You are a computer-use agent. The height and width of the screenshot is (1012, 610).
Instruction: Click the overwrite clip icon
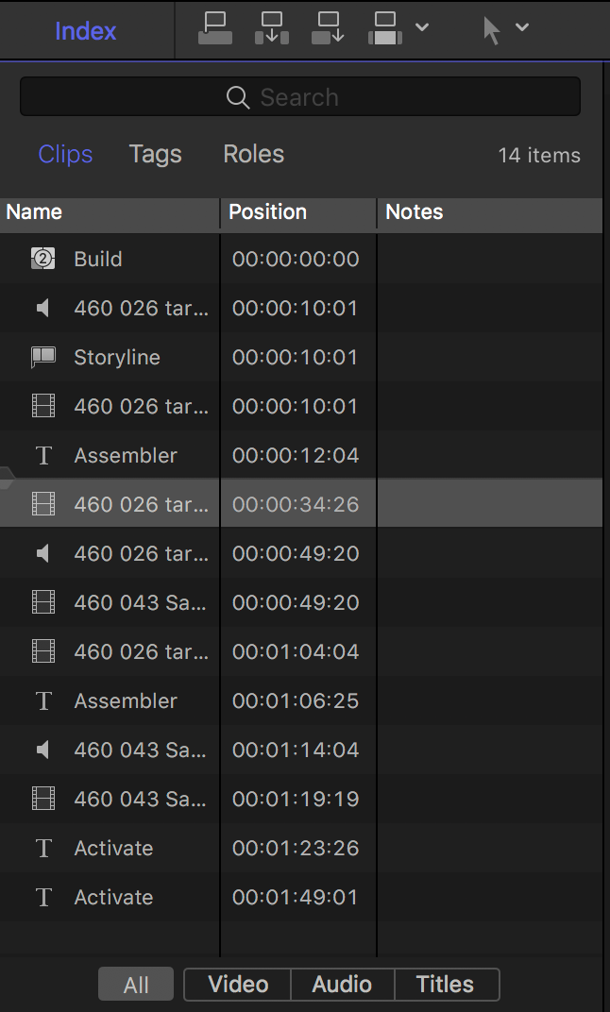tap(384, 28)
